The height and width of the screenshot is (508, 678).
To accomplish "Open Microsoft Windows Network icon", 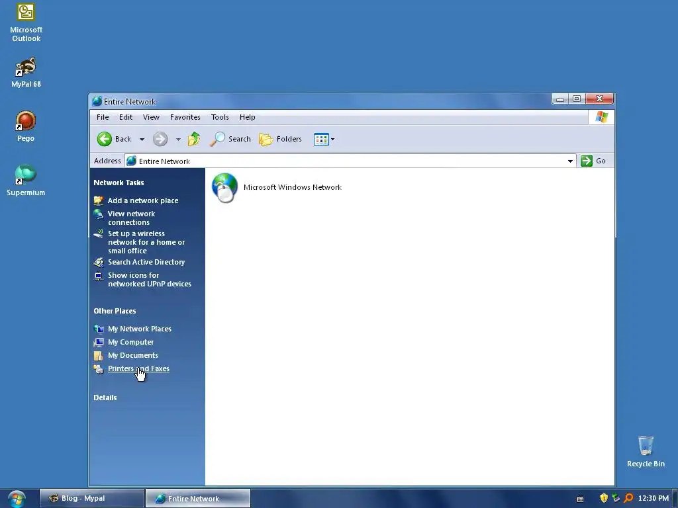I will tap(224, 187).
